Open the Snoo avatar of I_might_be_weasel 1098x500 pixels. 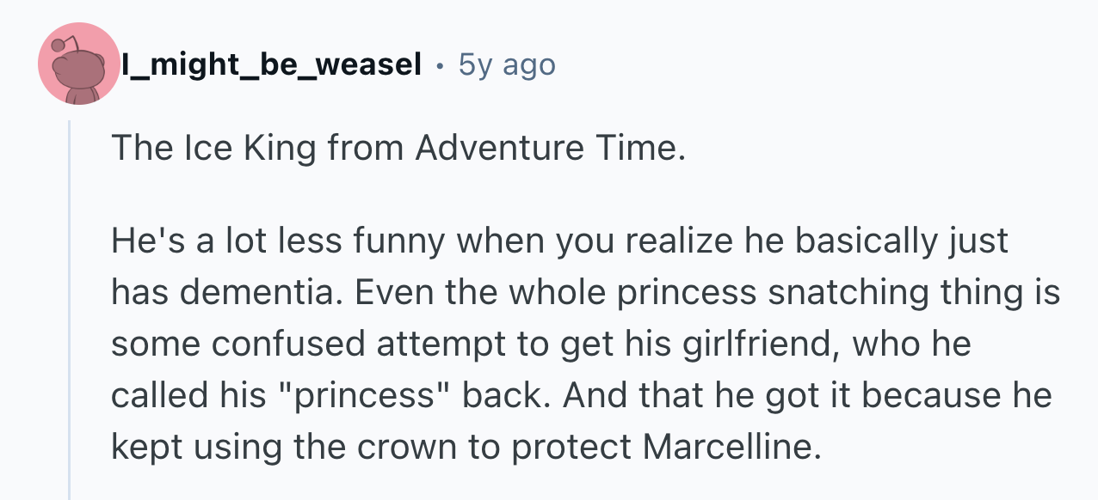point(78,64)
